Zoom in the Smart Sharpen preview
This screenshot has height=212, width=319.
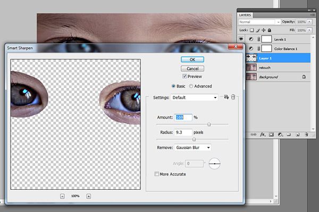[x=88, y=196]
